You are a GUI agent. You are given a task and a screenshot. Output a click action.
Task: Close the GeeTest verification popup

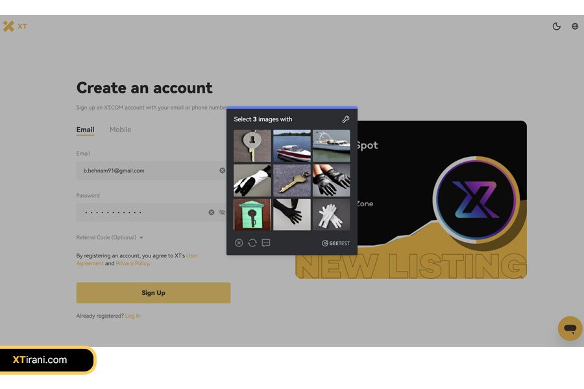(239, 243)
